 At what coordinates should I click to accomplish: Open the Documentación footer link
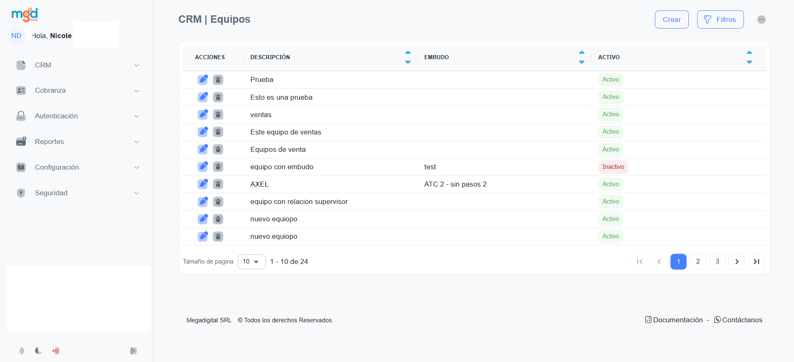(674, 320)
